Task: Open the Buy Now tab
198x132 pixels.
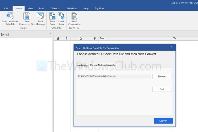Action: coord(99,8)
